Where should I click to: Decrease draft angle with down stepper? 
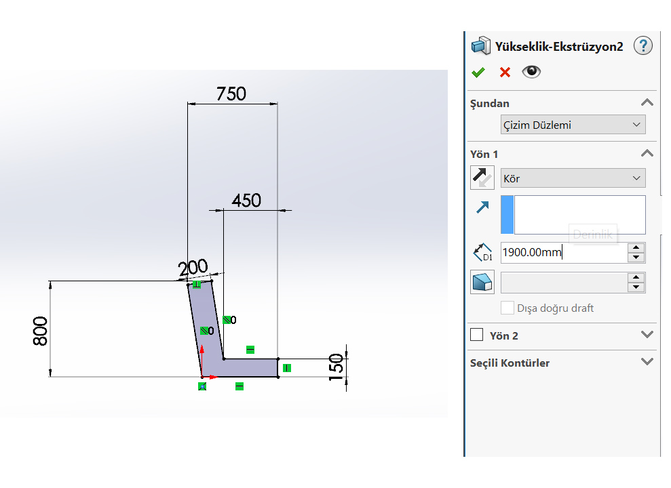click(636, 287)
